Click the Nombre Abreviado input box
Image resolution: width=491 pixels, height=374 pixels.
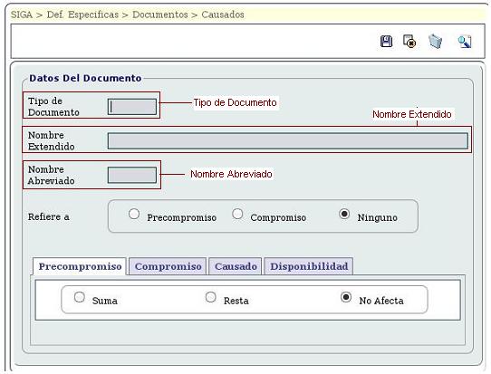(132, 175)
